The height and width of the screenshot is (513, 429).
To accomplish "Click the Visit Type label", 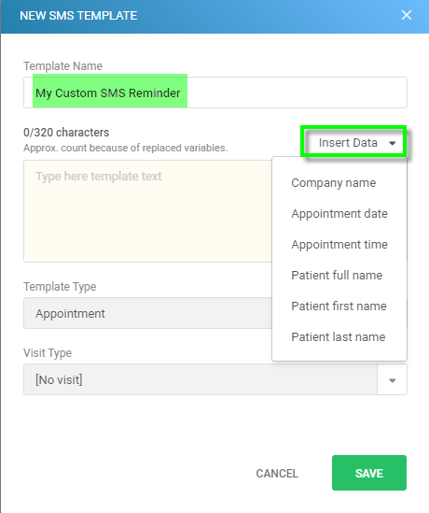I will pos(48,353).
